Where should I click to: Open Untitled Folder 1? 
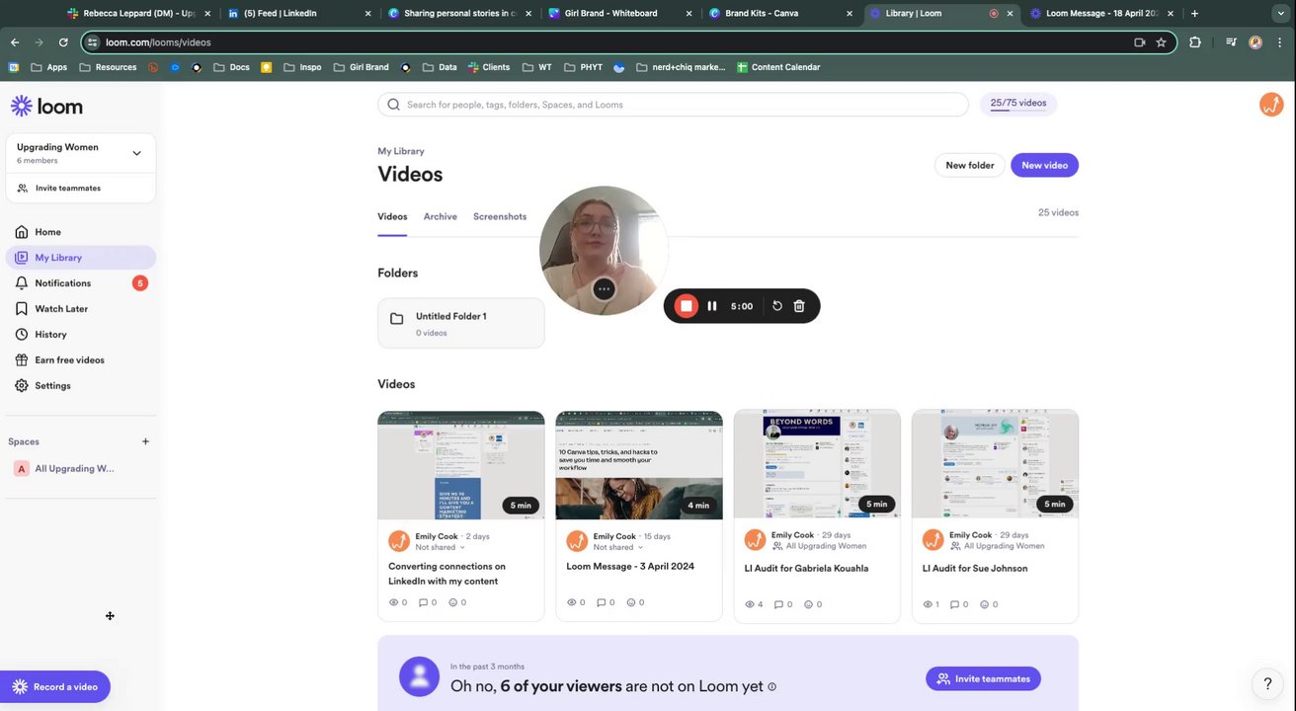[461, 323]
